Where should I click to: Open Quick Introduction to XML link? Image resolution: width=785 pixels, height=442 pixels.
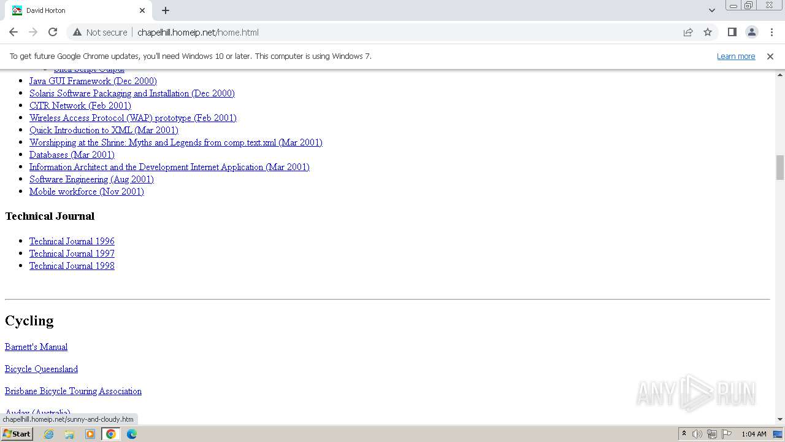click(x=104, y=130)
